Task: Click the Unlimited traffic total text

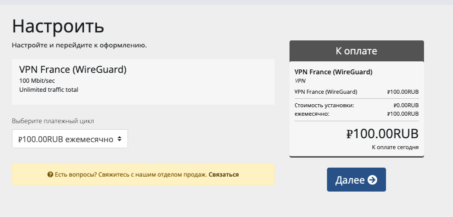Action: (49, 90)
